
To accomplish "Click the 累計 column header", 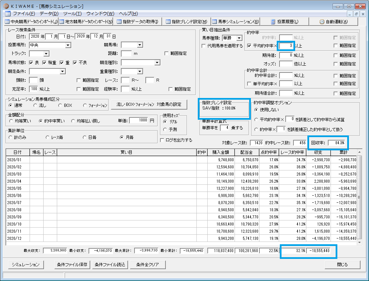I will (343, 152).
